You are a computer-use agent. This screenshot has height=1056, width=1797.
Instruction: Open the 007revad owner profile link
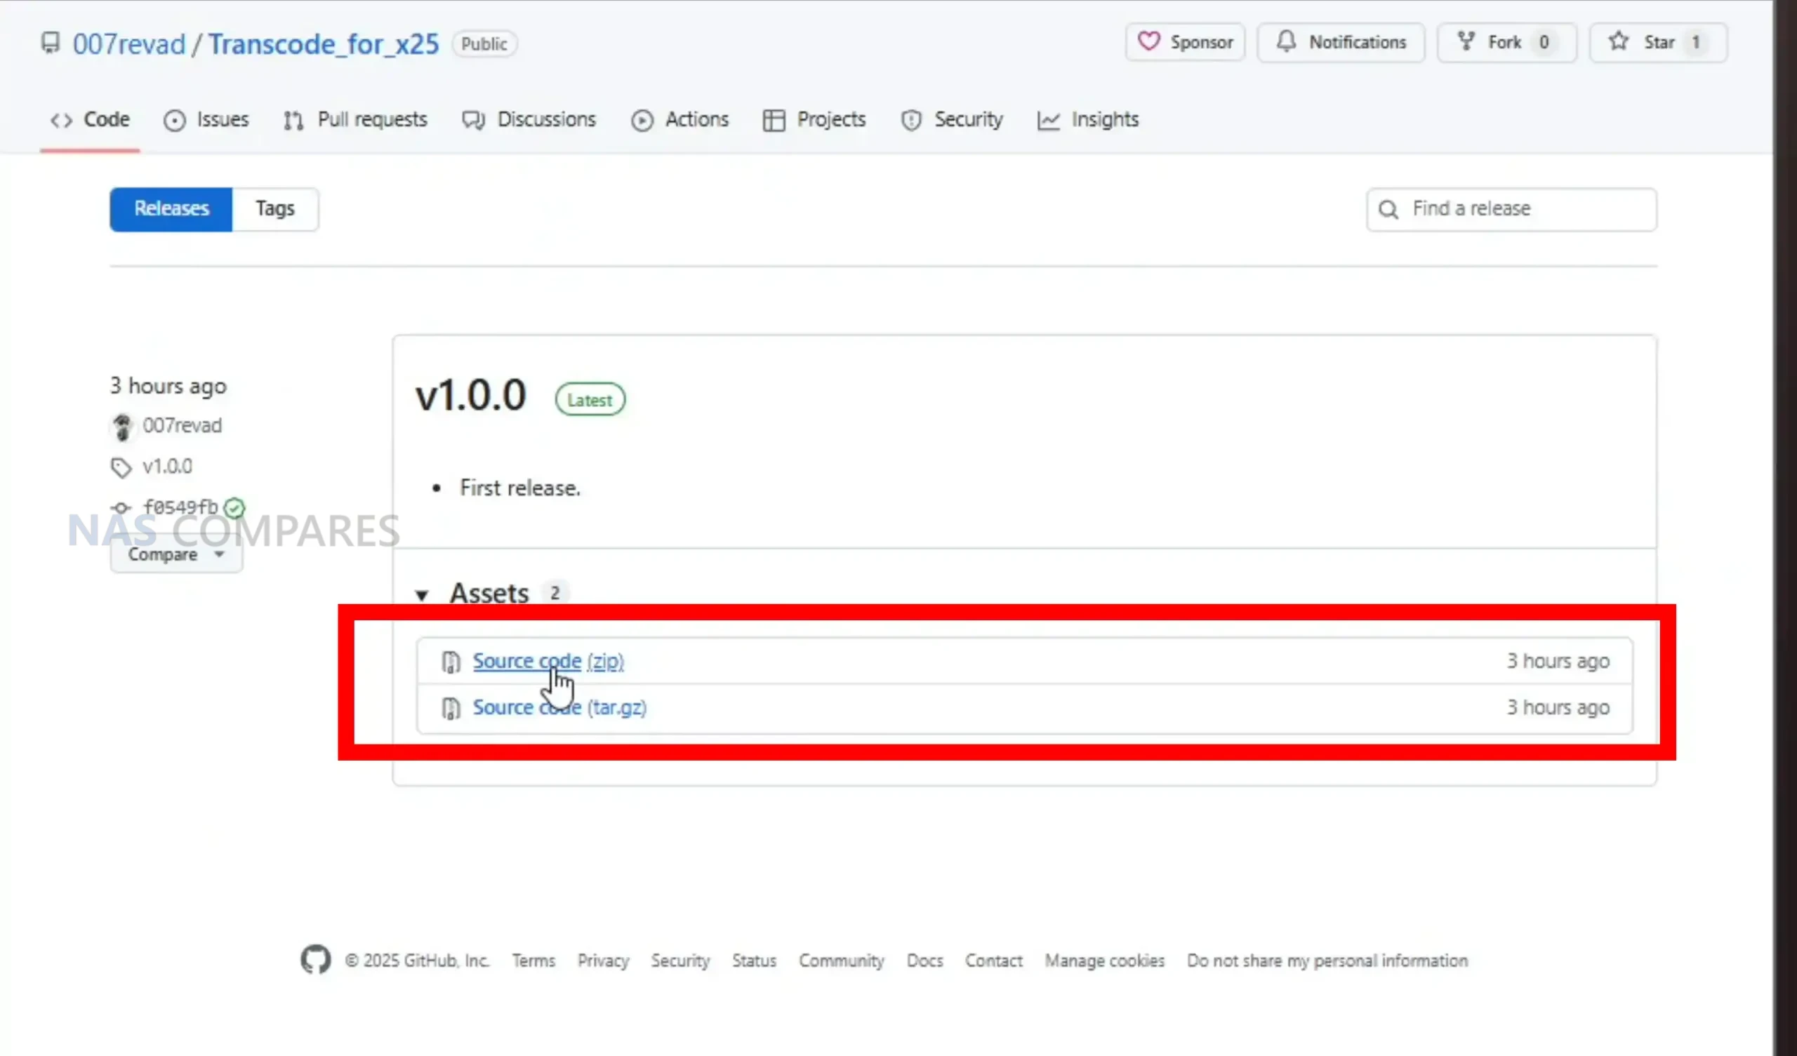pyautogui.click(x=129, y=44)
